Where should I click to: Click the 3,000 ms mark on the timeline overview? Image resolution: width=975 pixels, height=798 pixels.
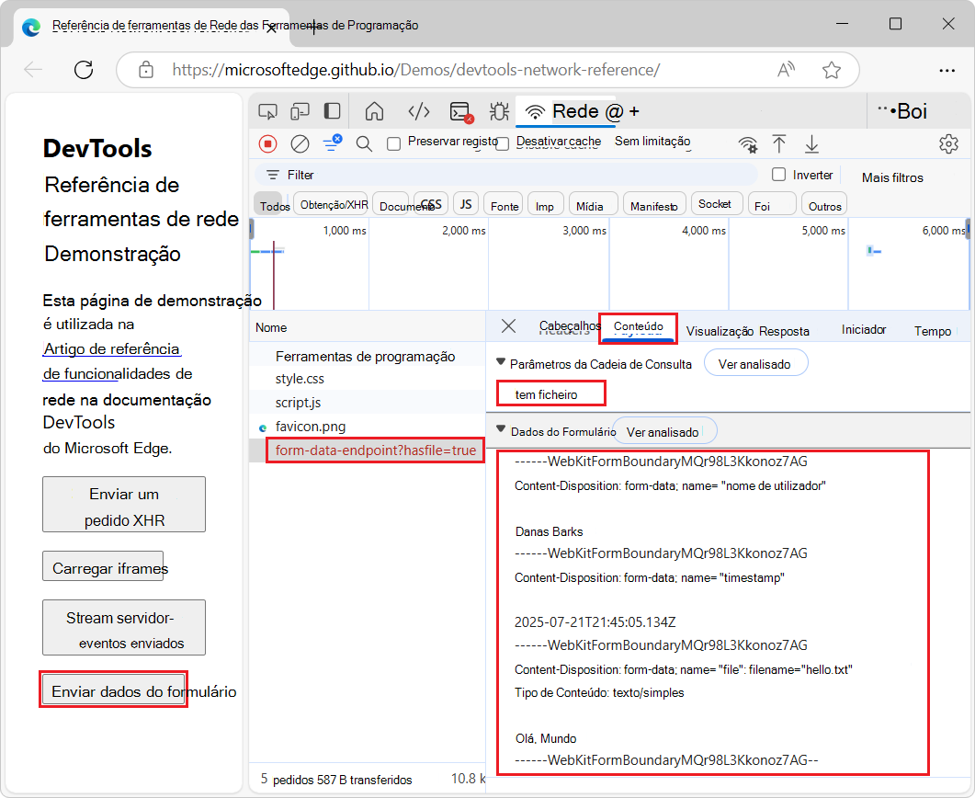[x=584, y=231]
